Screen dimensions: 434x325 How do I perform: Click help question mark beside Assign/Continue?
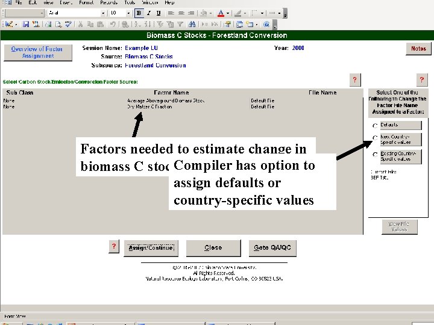click(x=114, y=247)
